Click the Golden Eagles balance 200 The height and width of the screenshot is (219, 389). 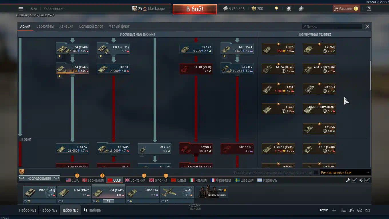pos(257,9)
